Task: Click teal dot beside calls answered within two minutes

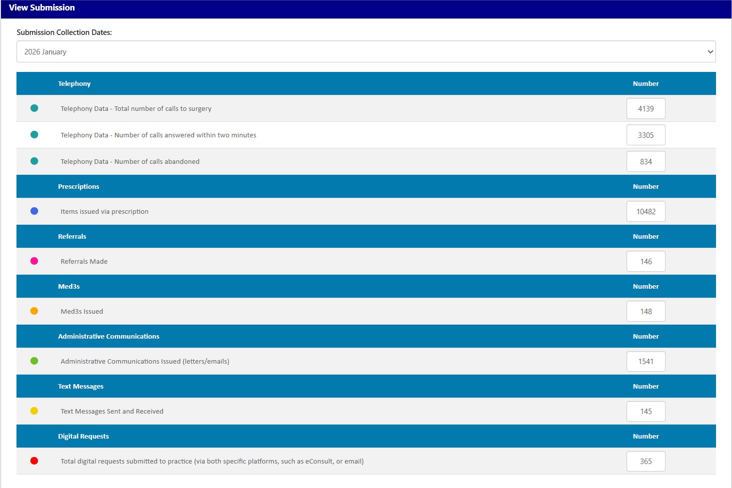Action: click(x=34, y=135)
